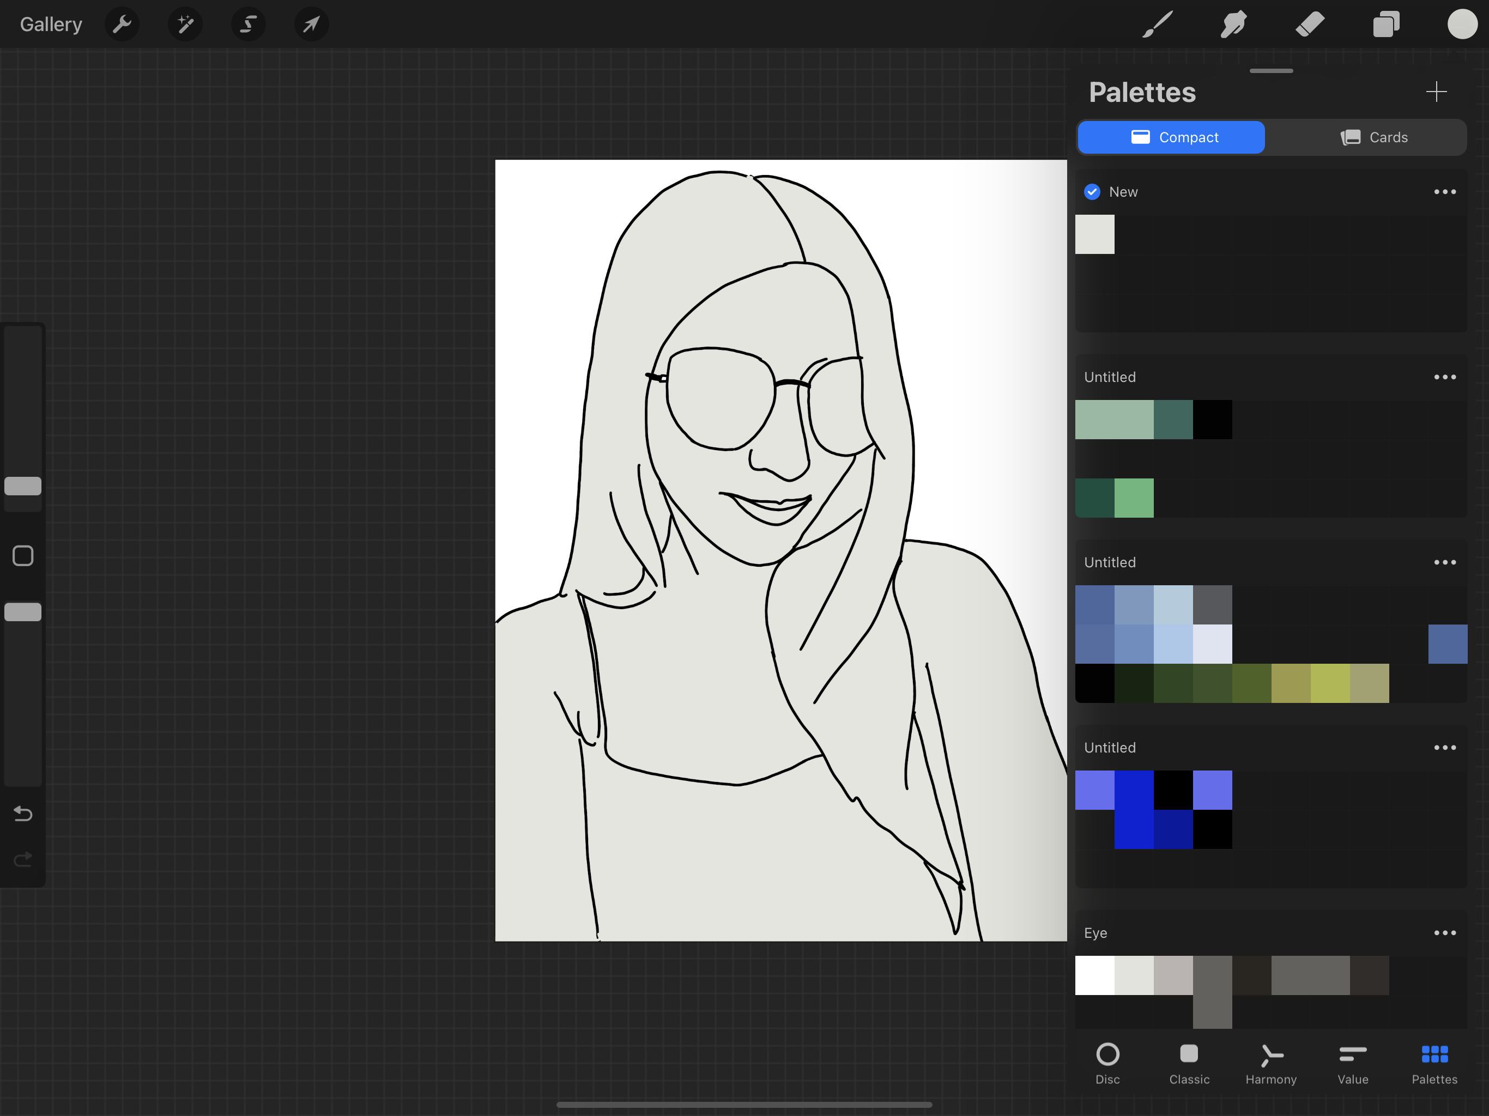Open options for the New palette
Image resolution: width=1489 pixels, height=1116 pixels.
pos(1444,192)
